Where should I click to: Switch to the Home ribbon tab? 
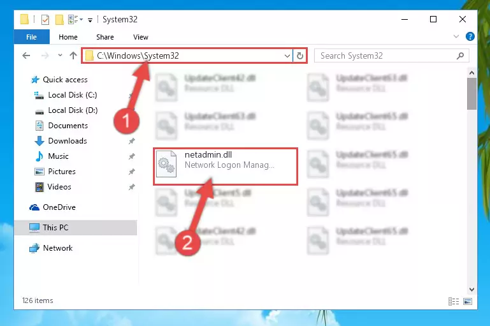[x=68, y=37]
